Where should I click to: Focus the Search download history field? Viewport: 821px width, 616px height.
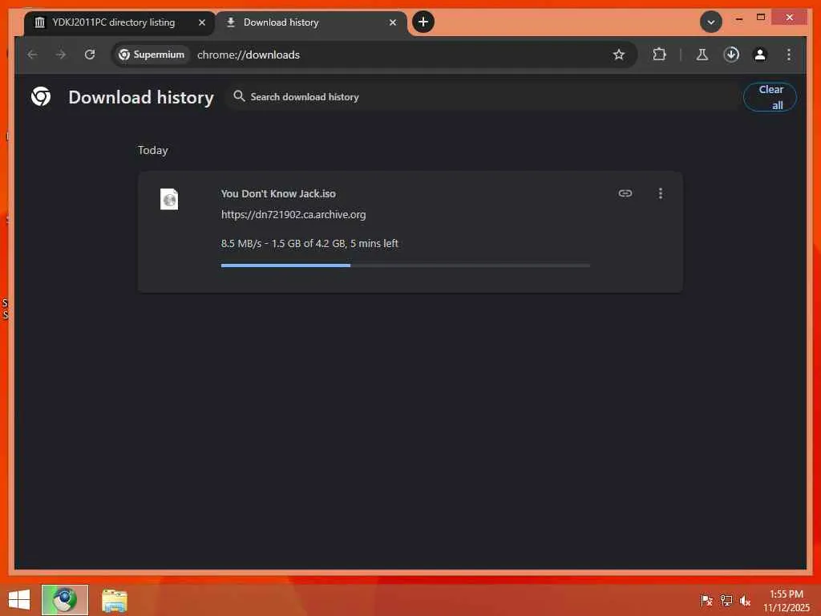tap(482, 97)
